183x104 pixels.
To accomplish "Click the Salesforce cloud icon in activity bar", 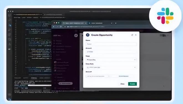I will click(x=10, y=49).
